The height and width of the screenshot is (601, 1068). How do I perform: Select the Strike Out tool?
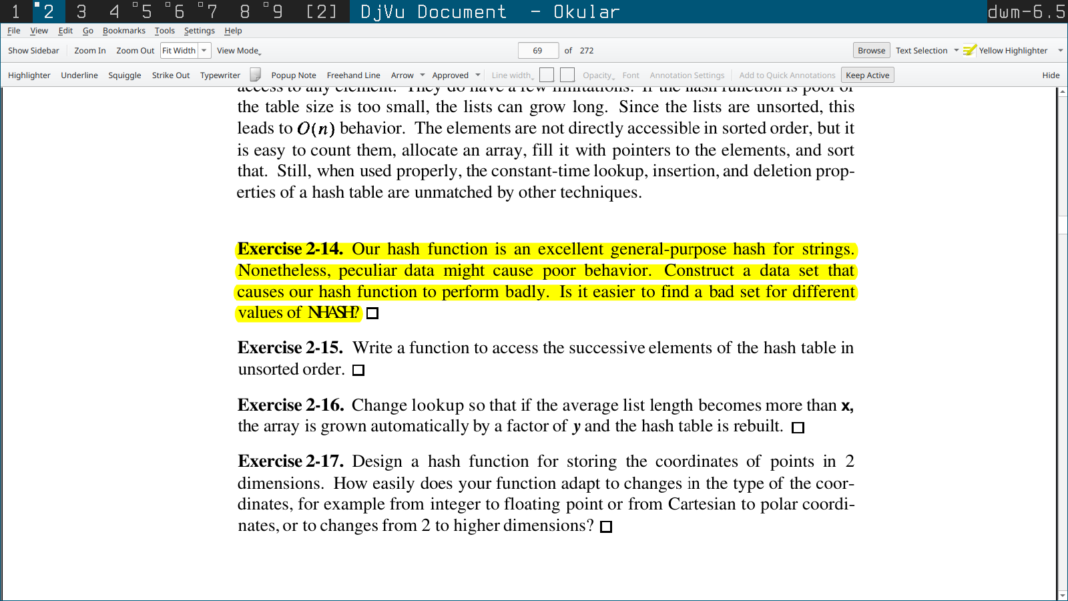(x=170, y=75)
